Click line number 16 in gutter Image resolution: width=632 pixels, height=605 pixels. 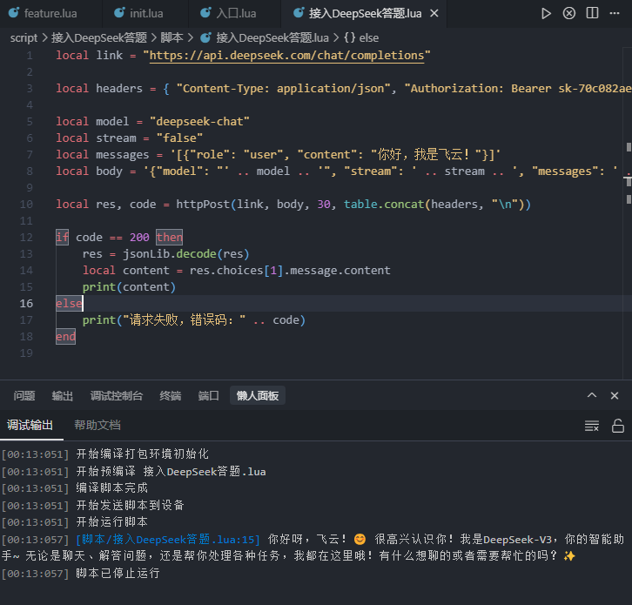point(26,303)
